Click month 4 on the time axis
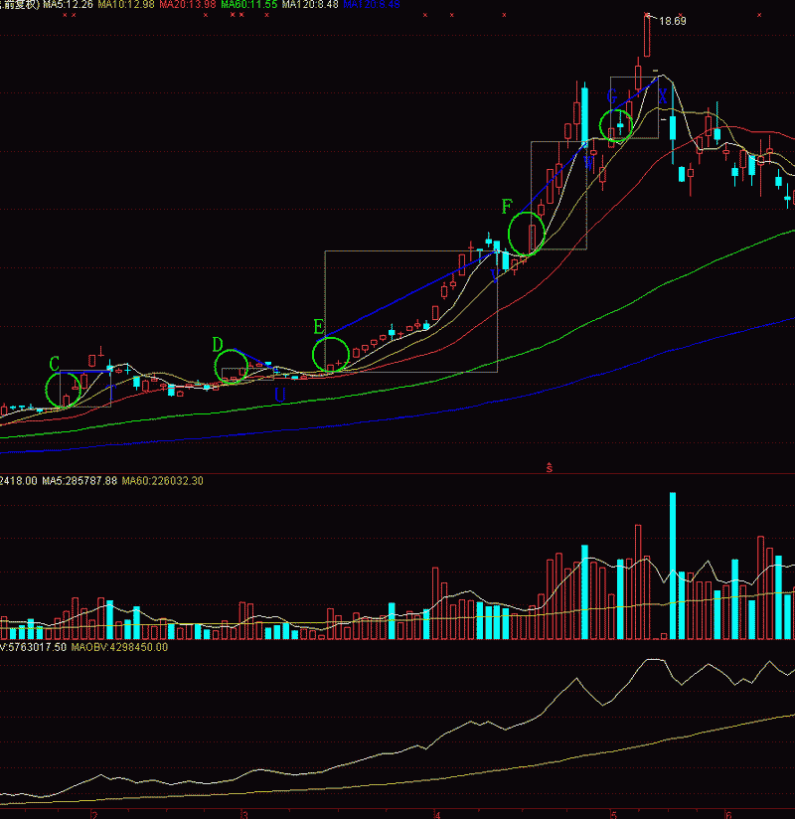The width and height of the screenshot is (795, 819). (436, 814)
